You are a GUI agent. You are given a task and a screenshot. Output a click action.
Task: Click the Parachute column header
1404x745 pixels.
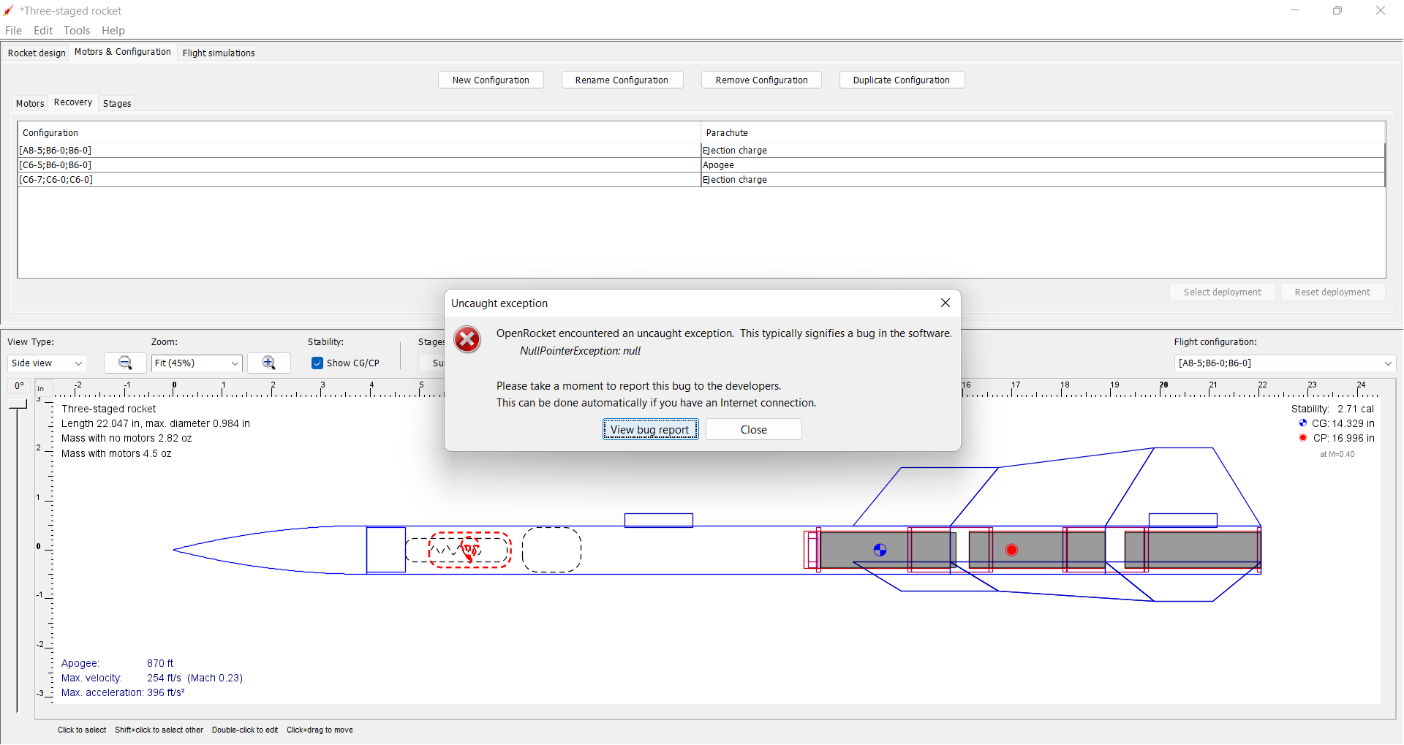point(1043,132)
